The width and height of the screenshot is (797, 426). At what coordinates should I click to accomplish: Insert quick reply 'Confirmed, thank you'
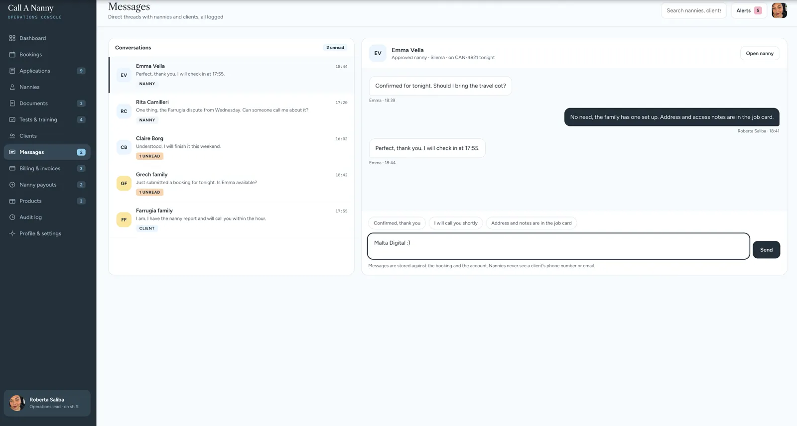pyautogui.click(x=397, y=223)
